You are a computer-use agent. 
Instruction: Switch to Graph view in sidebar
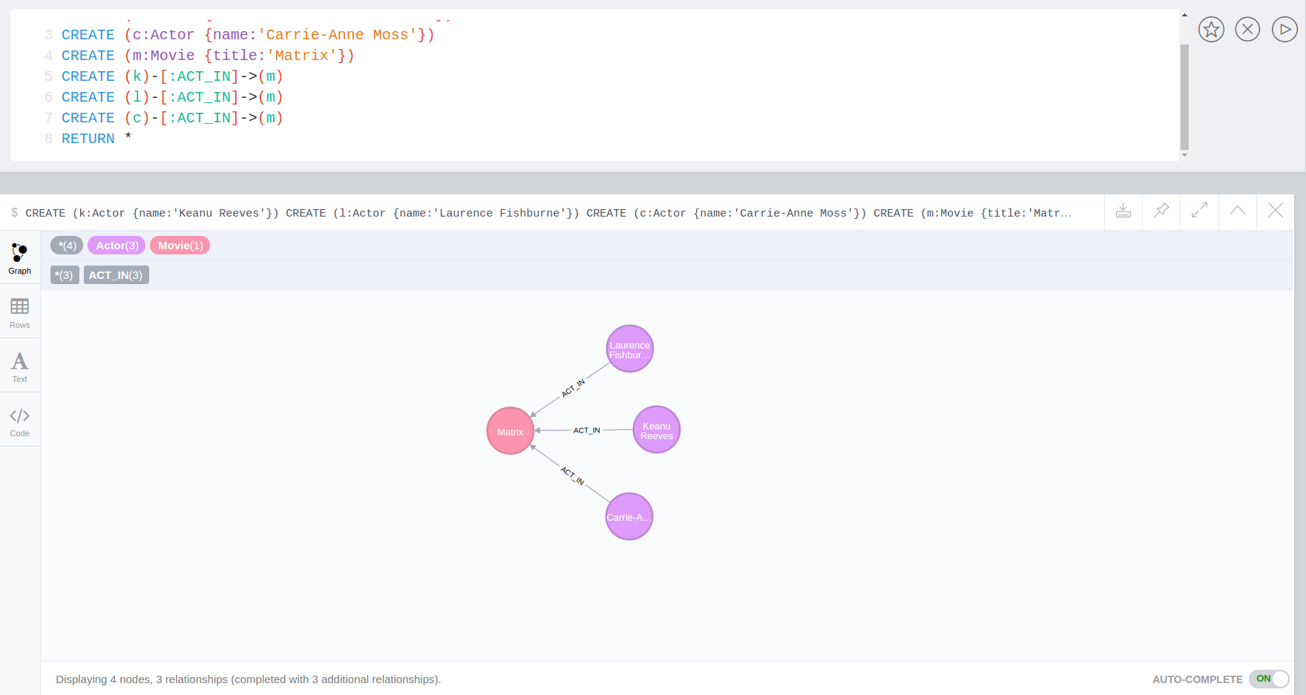(x=20, y=257)
